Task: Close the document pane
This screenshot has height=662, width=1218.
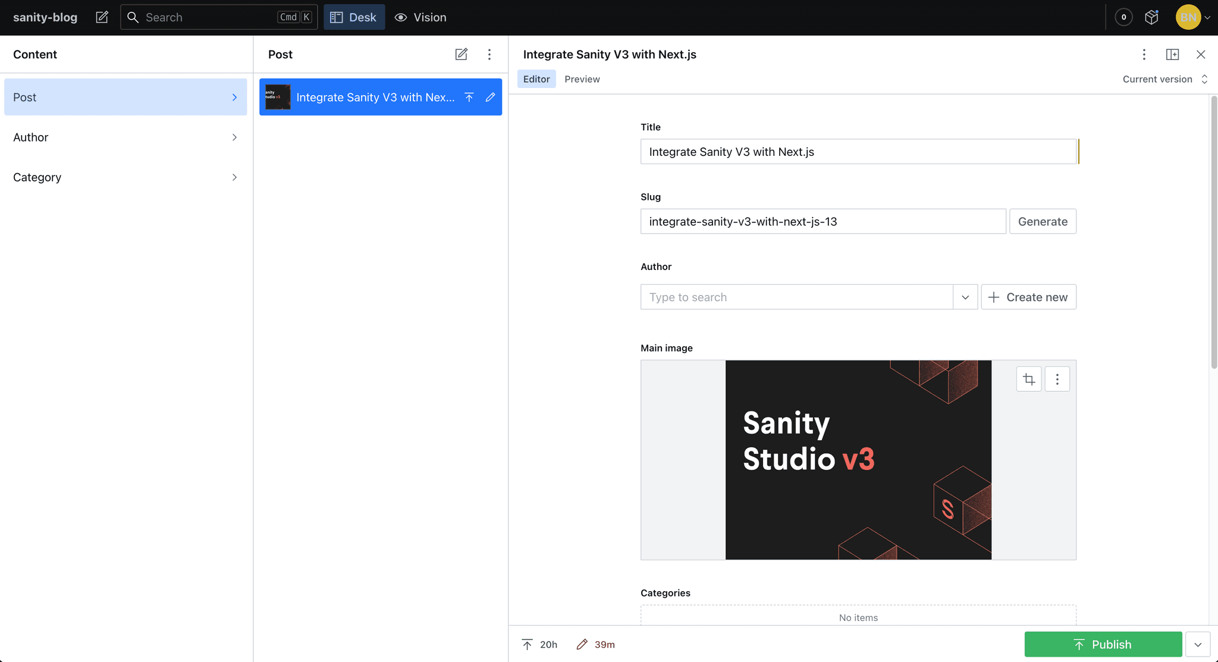Action: click(x=1201, y=54)
